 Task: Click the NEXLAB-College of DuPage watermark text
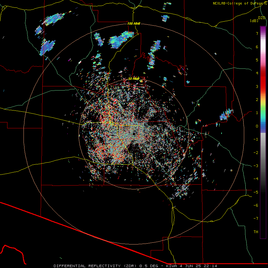tap(239, 3)
